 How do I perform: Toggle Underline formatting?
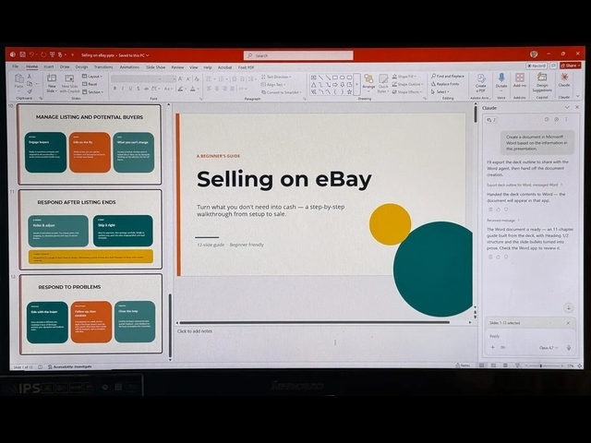point(130,89)
